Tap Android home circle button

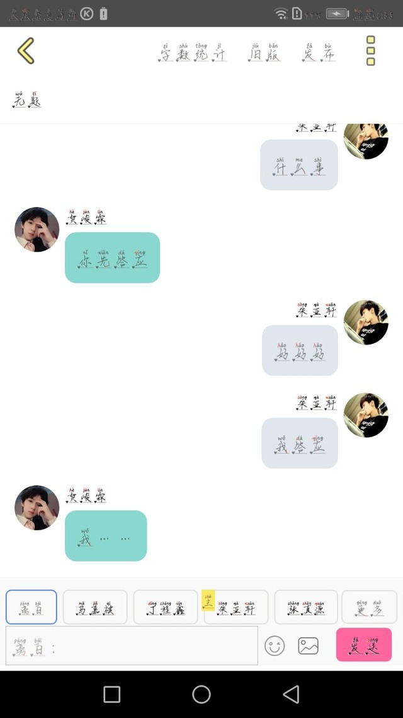[201, 694]
